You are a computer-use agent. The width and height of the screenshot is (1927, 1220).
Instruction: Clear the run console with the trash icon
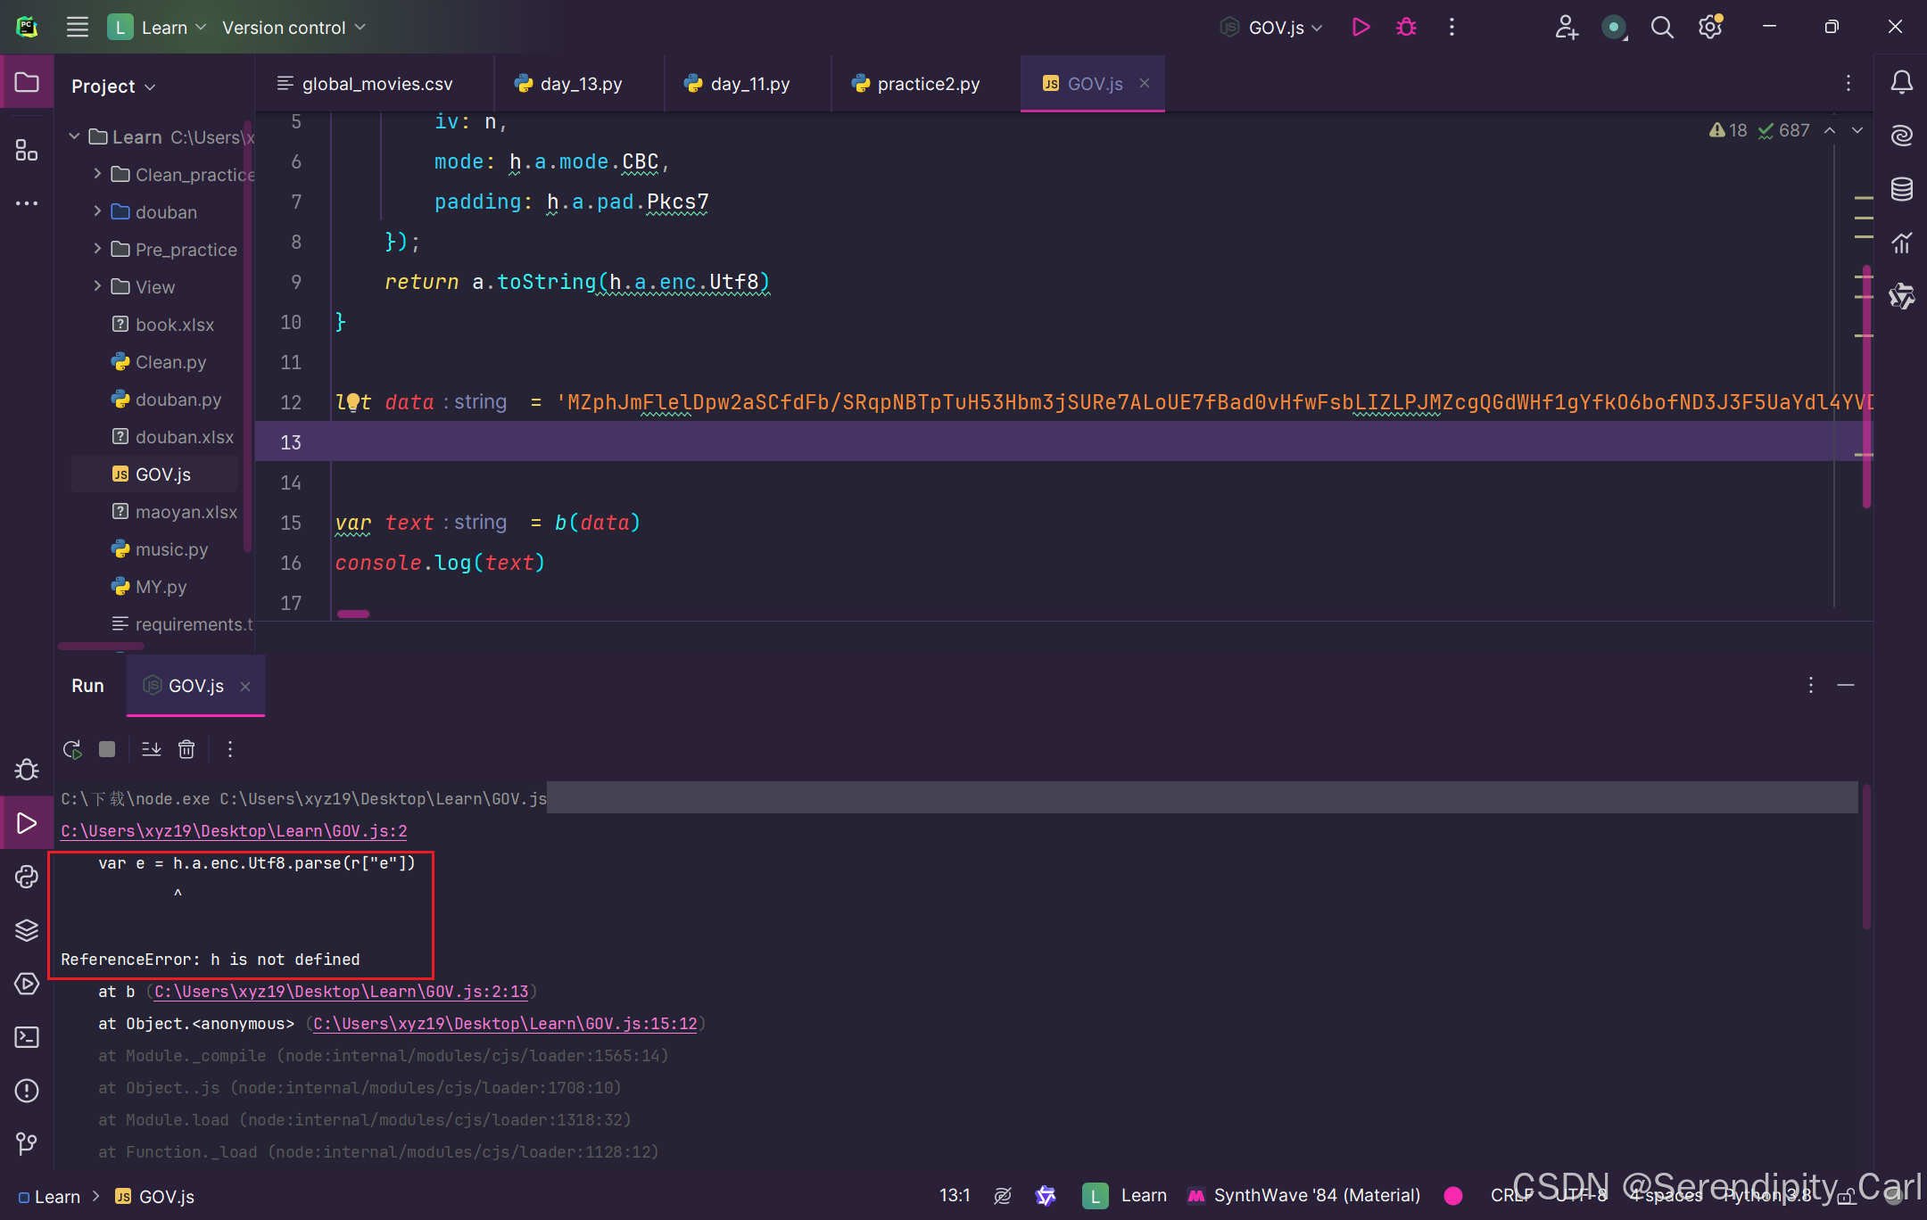[x=186, y=749]
